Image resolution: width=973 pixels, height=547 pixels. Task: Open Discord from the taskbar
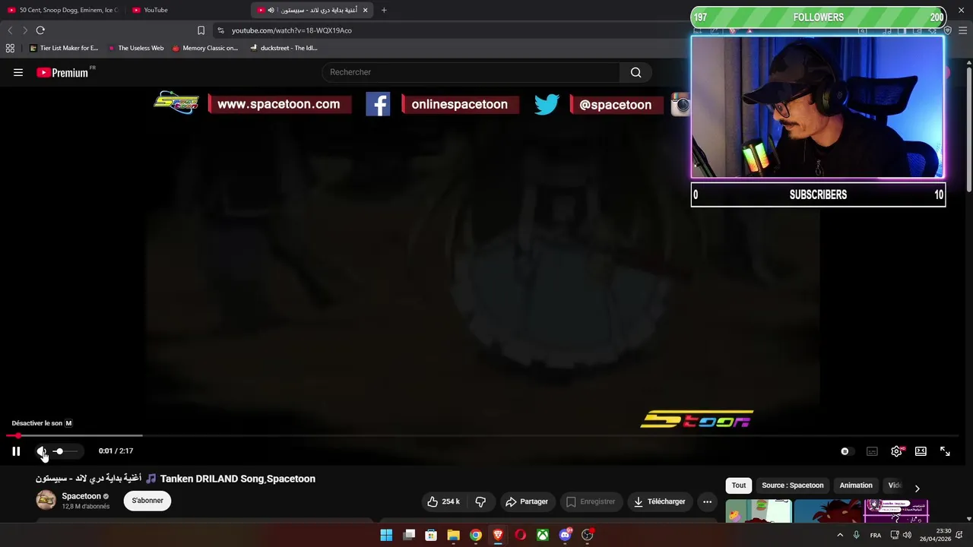[x=565, y=535]
